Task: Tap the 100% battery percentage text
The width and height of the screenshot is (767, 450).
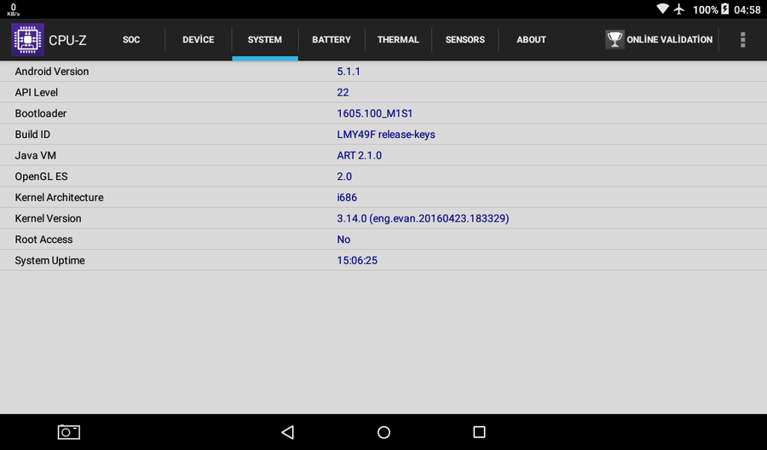Action: [x=706, y=9]
